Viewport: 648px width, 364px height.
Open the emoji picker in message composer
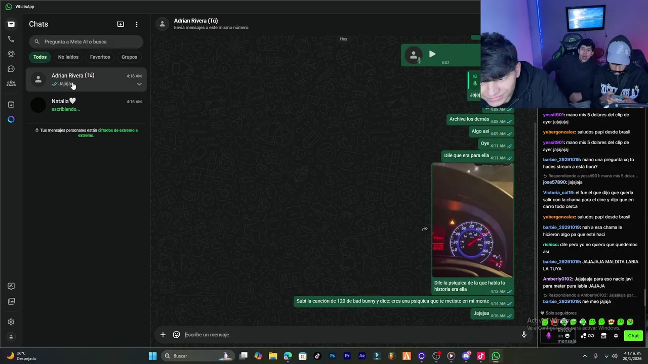click(x=176, y=335)
